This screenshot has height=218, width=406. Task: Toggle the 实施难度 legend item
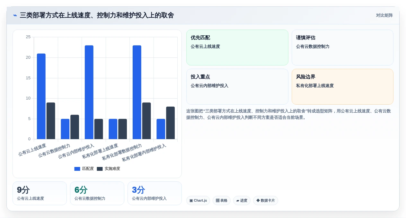point(109,169)
